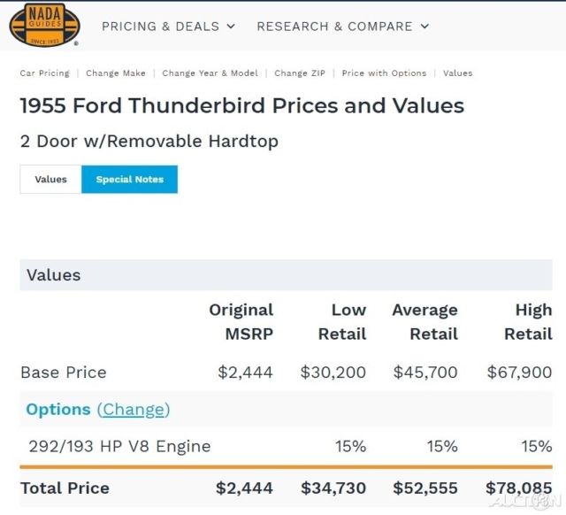Click the 292/193 HP V8 Engine row
The image size is (566, 515).
(x=286, y=446)
